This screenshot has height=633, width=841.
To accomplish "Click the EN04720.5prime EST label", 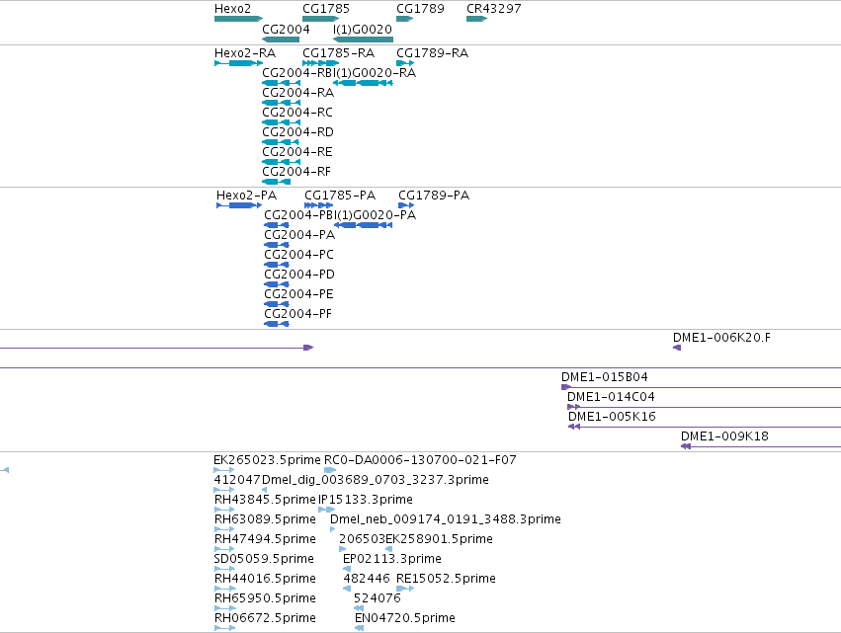I will coord(405,618).
